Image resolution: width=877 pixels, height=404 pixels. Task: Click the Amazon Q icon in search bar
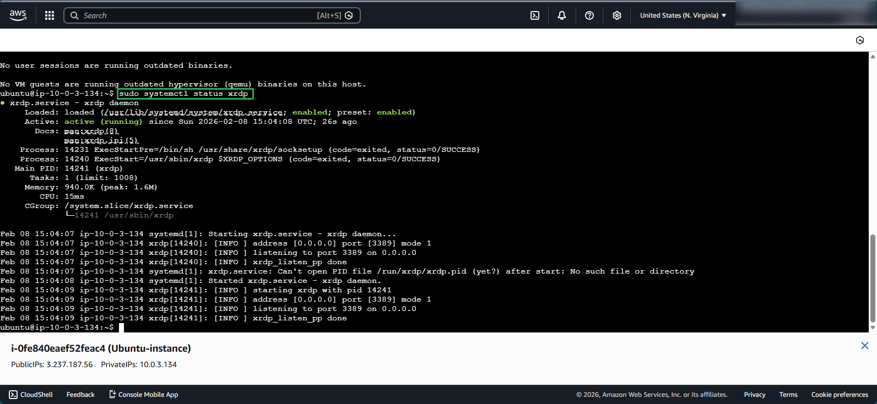(x=349, y=15)
